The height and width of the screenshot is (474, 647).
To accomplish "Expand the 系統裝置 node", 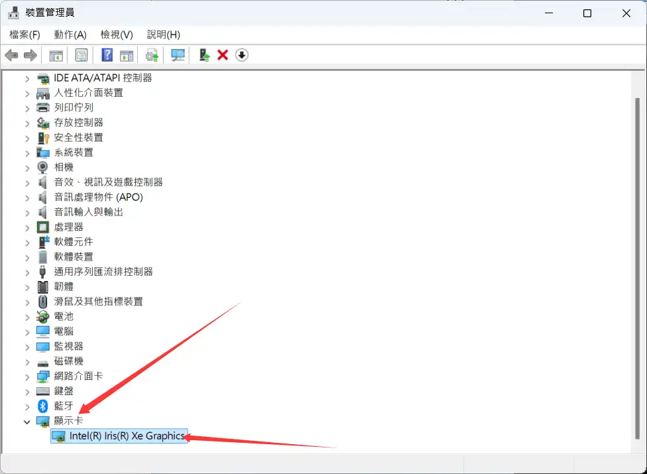I will point(27,153).
